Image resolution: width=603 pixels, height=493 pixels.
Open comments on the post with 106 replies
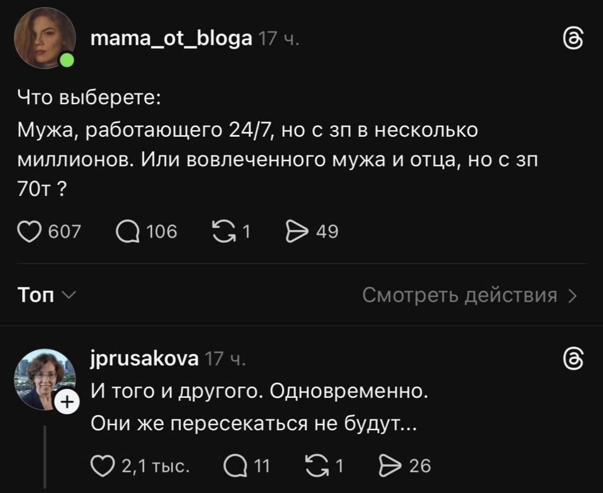coord(128,232)
